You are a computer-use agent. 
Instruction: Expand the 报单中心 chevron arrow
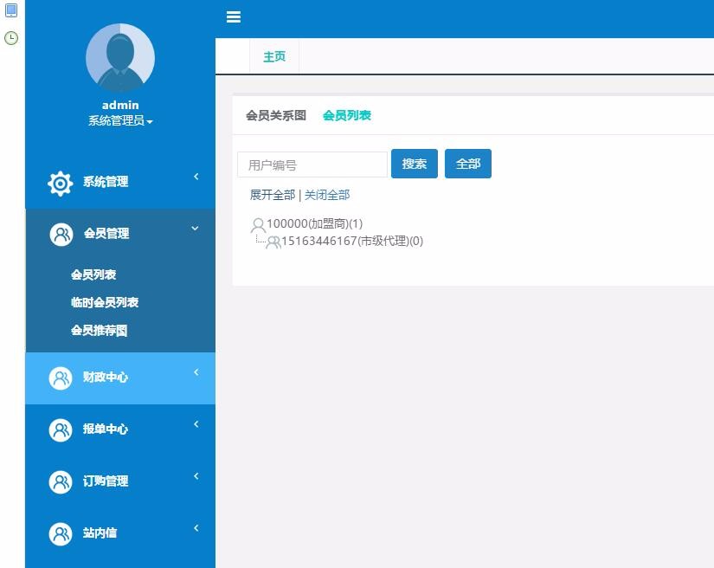[196, 424]
